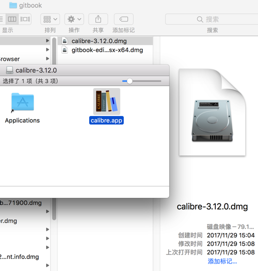Select 2...nt.info.dmg in left column
The width and height of the screenshot is (258, 271).
pyautogui.click(x=20, y=257)
